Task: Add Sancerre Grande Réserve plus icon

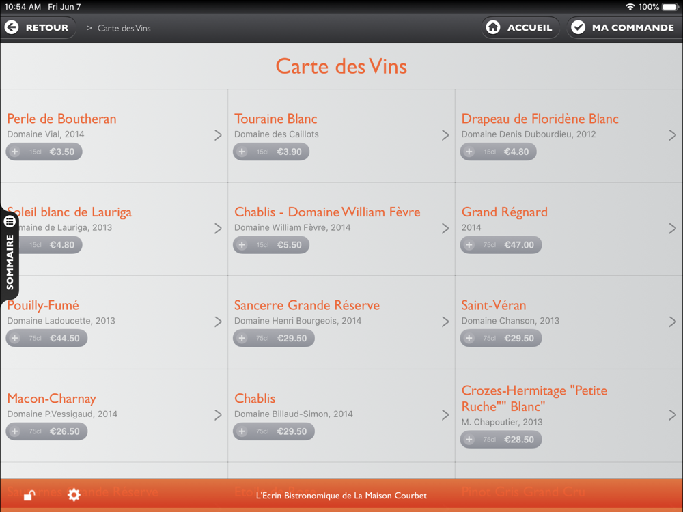Action: pyautogui.click(x=242, y=339)
